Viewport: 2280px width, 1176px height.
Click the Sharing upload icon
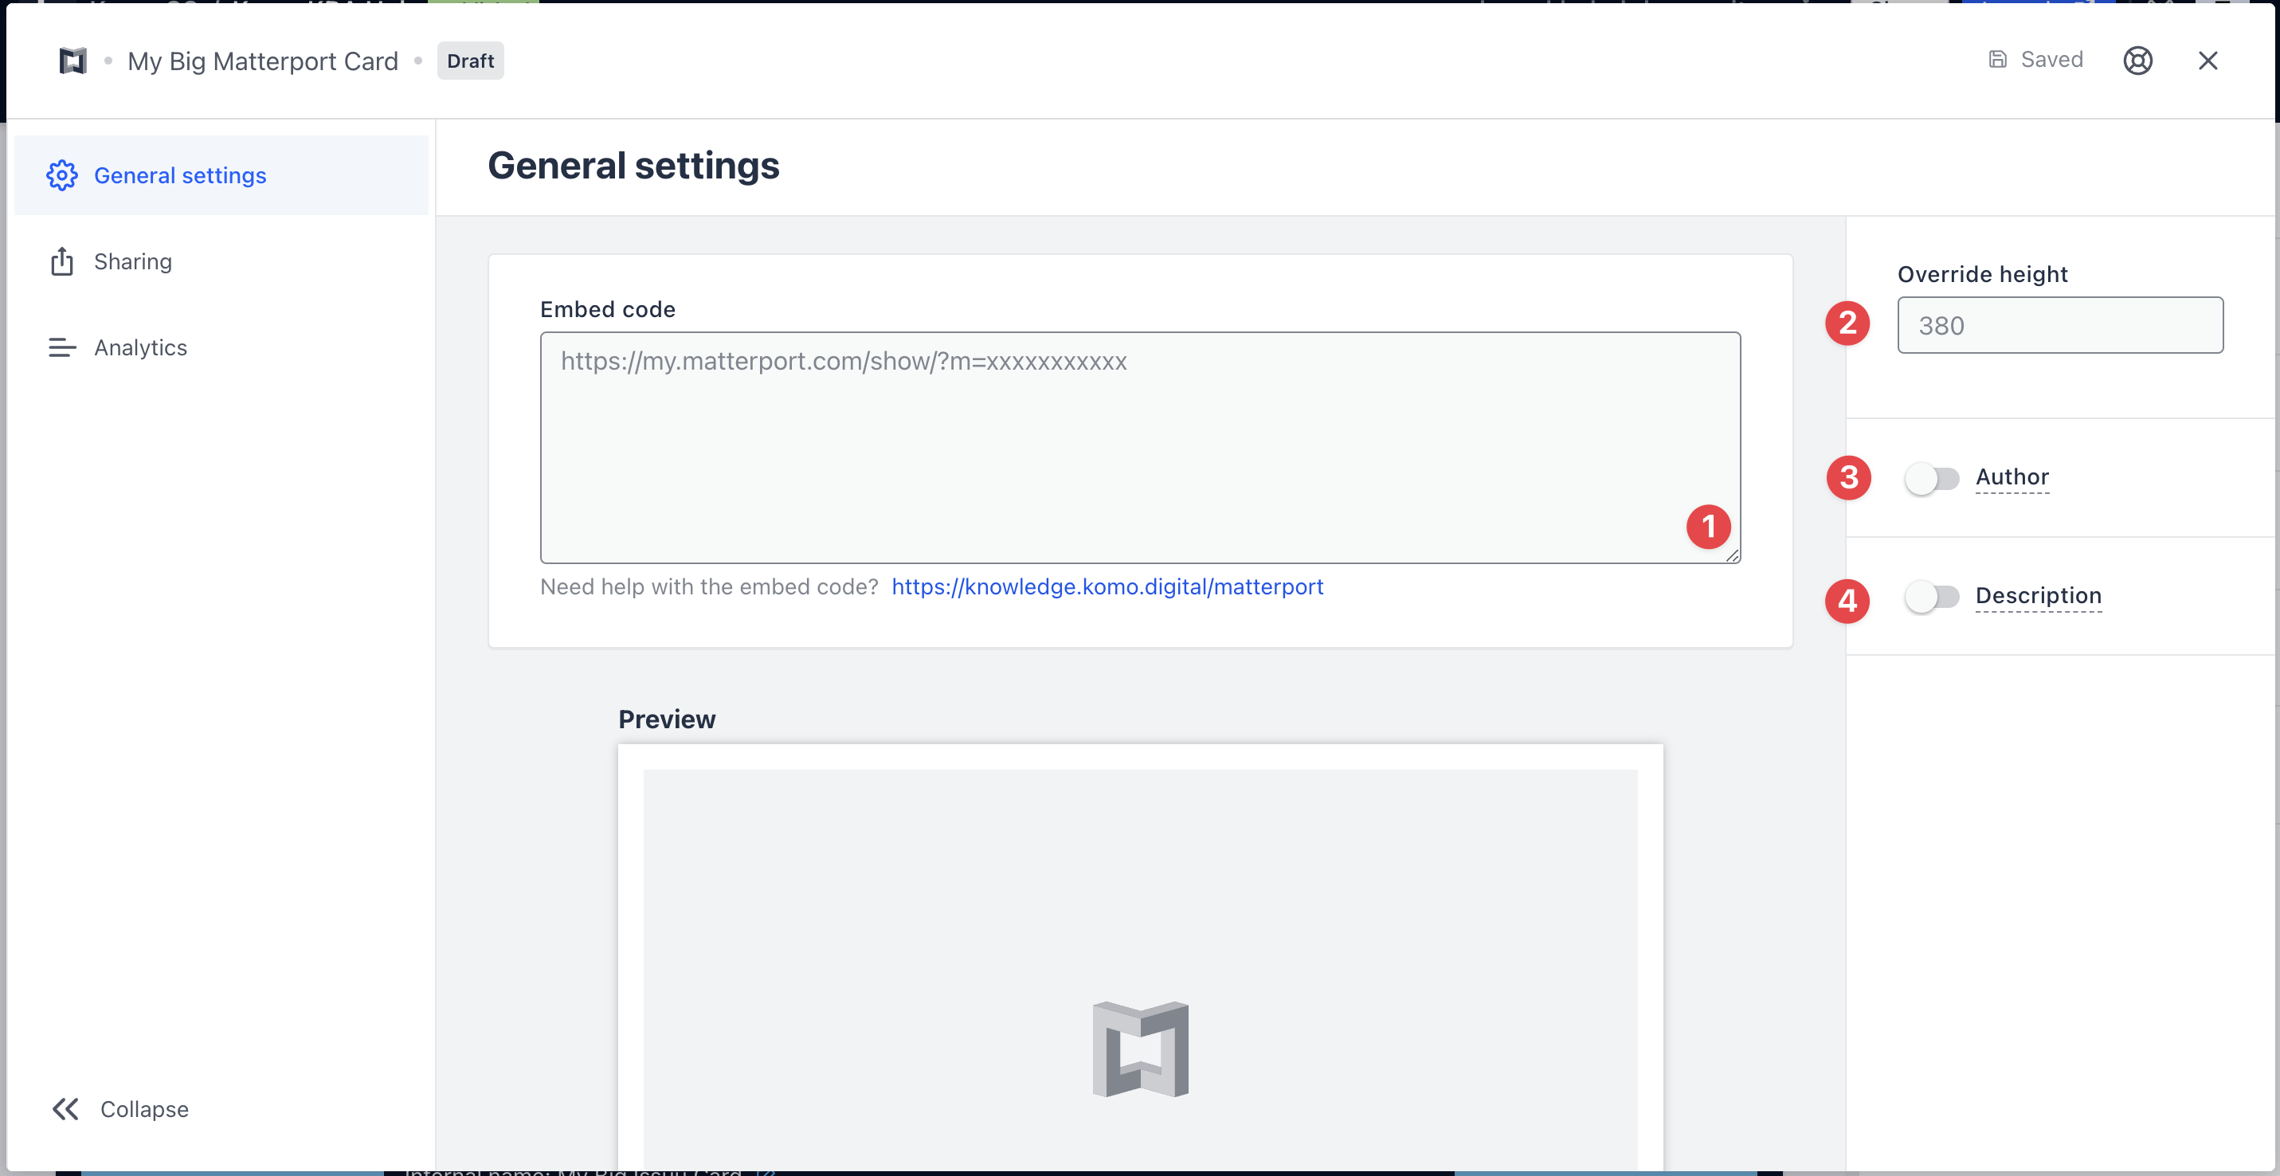coord(62,261)
